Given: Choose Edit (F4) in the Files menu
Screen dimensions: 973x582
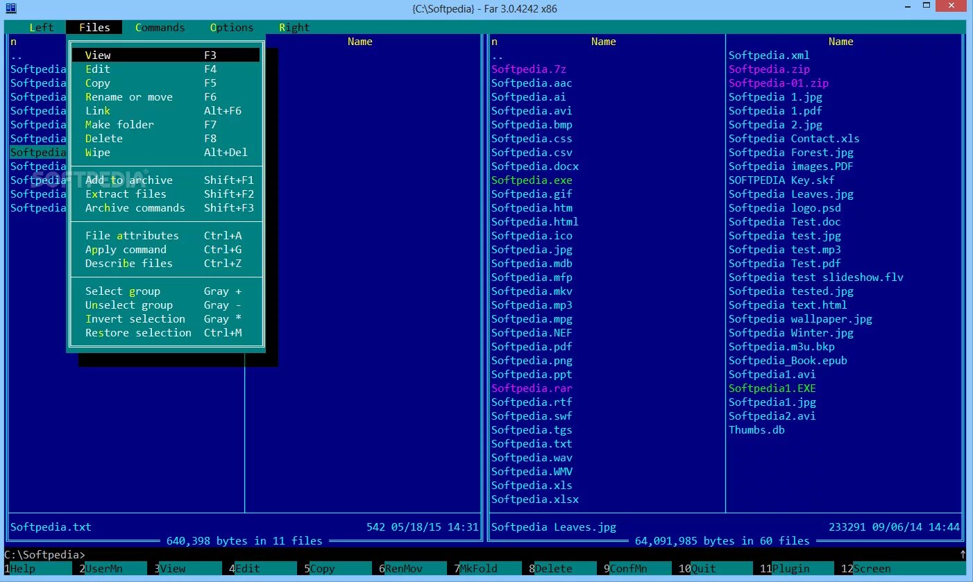Looking at the screenshot, I should click(166, 69).
